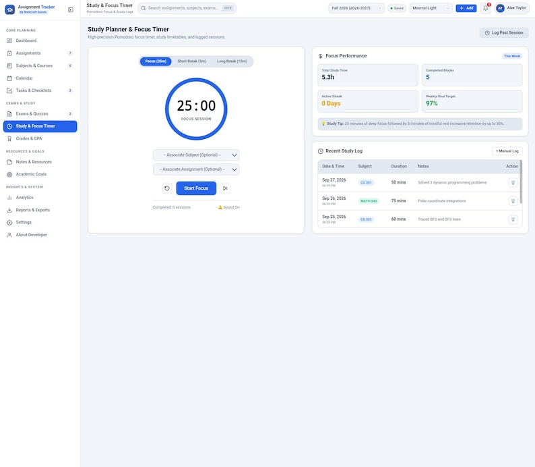
Task: Click the clock icon beside Recent Study Log
Action: tap(320, 151)
